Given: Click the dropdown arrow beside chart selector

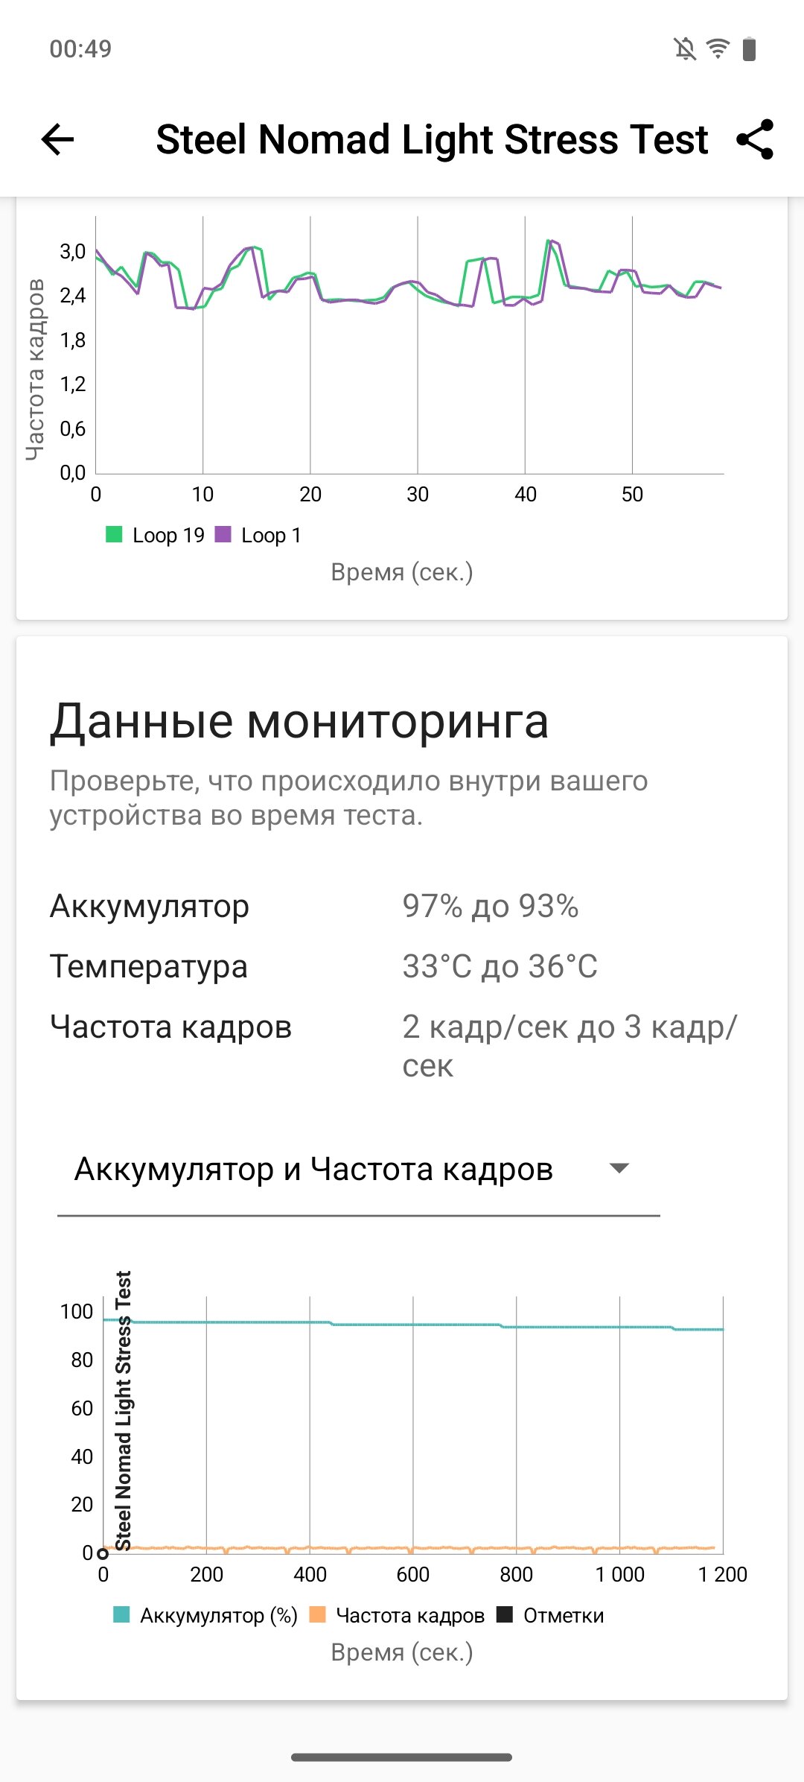Looking at the screenshot, I should 619,1167.
